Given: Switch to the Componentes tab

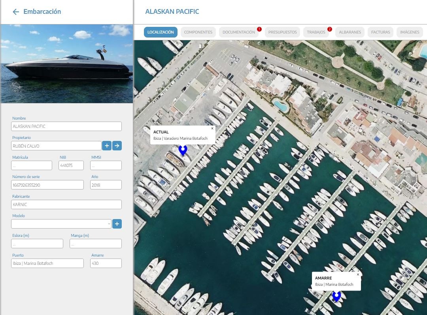Looking at the screenshot, I should (198, 32).
